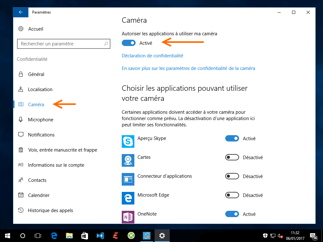323x242 pixels.
Task: Select Microphone in the sidebar
Action: click(x=41, y=119)
